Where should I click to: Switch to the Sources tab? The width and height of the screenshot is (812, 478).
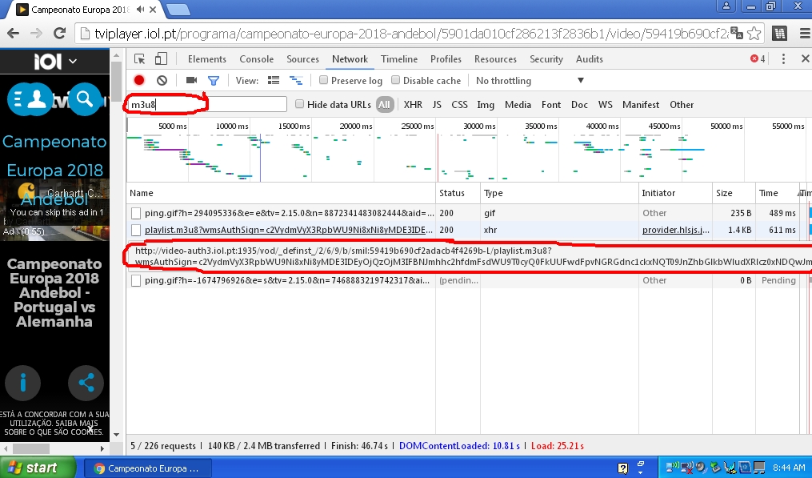303,59
